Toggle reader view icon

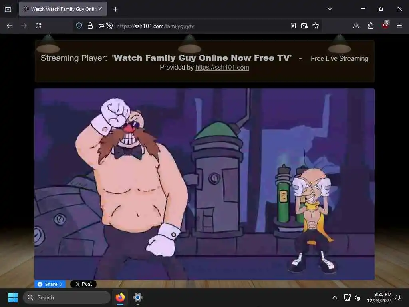tap(293, 26)
